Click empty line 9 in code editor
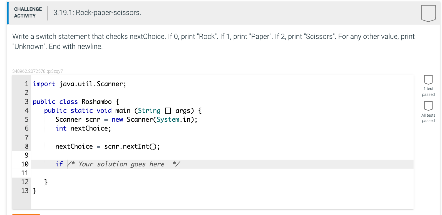 click(x=222, y=155)
